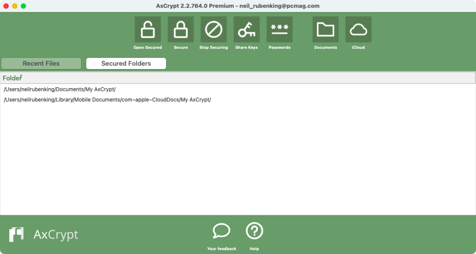
Task: Click the Secure closed padlock icon
Action: point(180,29)
